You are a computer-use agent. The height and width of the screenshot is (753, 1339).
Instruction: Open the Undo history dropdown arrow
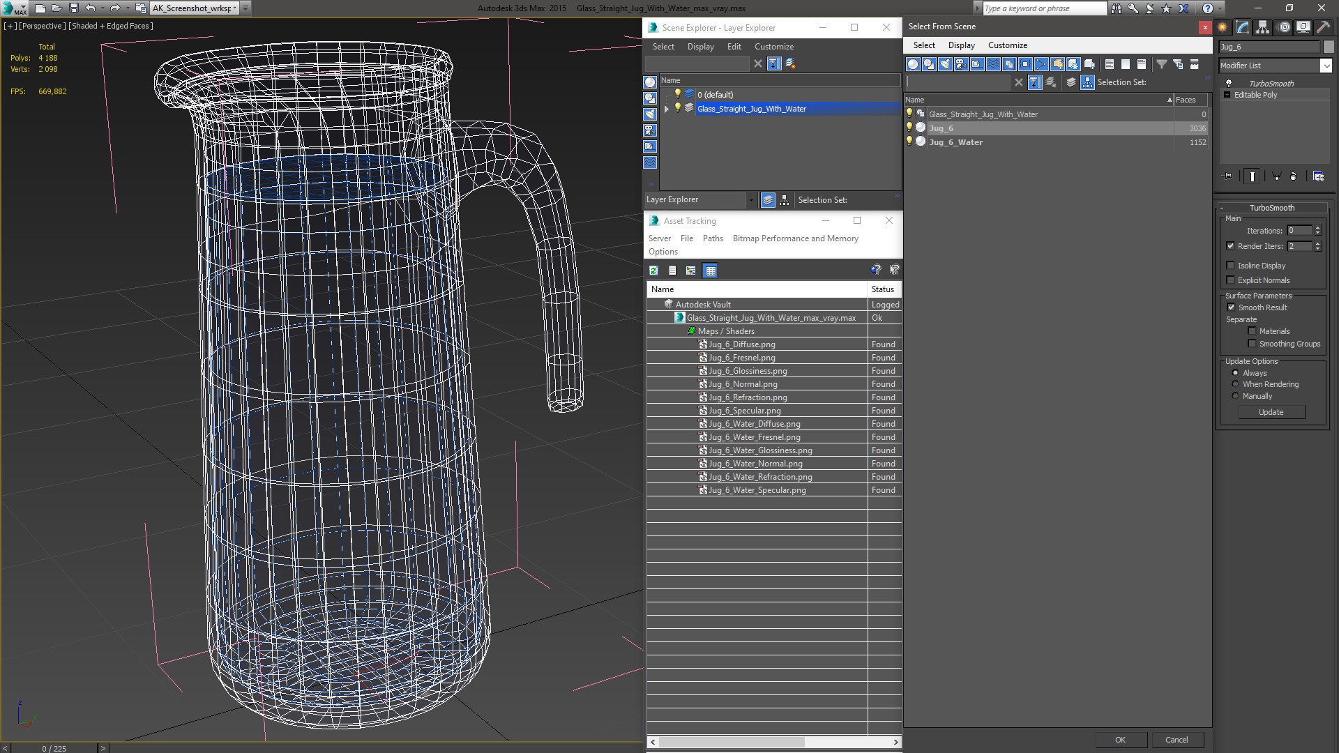click(102, 8)
